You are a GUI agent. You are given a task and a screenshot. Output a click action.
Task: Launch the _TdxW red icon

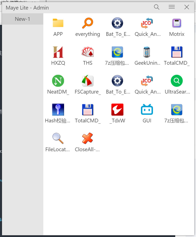[x=117, y=110]
